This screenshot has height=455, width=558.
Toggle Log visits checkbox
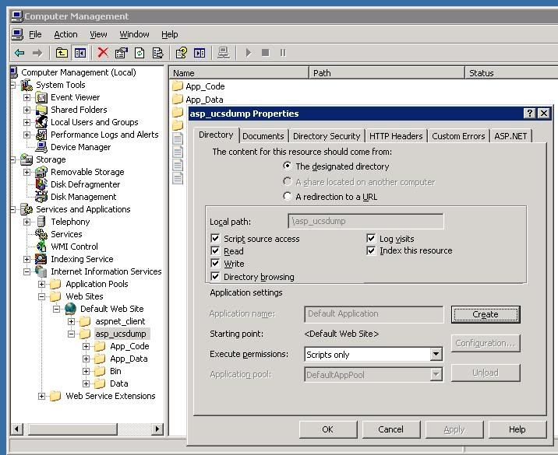(371, 238)
